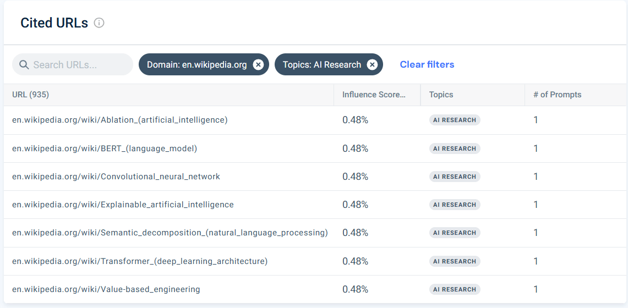The width and height of the screenshot is (628, 308).
Task: Click prompt count 1 in Value-based_engineering row
Action: coord(536,289)
